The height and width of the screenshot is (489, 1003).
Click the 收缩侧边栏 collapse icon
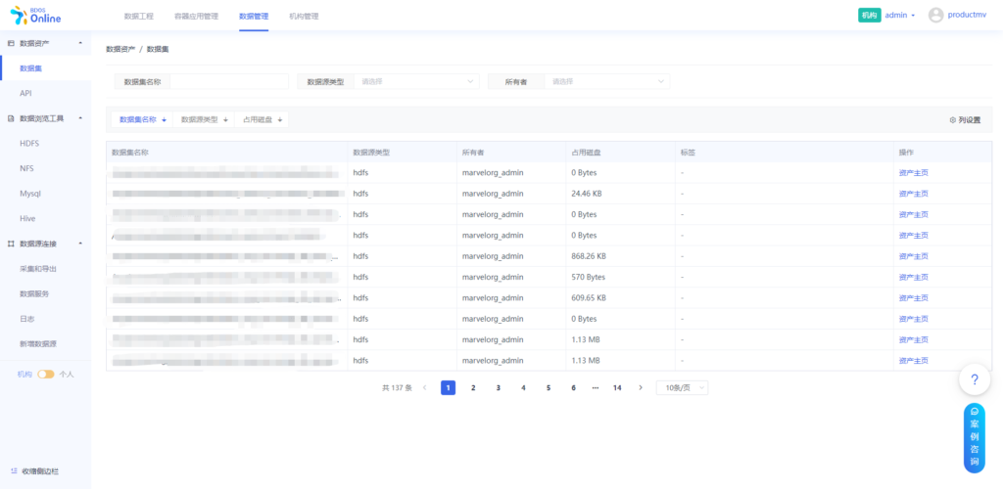(14, 471)
